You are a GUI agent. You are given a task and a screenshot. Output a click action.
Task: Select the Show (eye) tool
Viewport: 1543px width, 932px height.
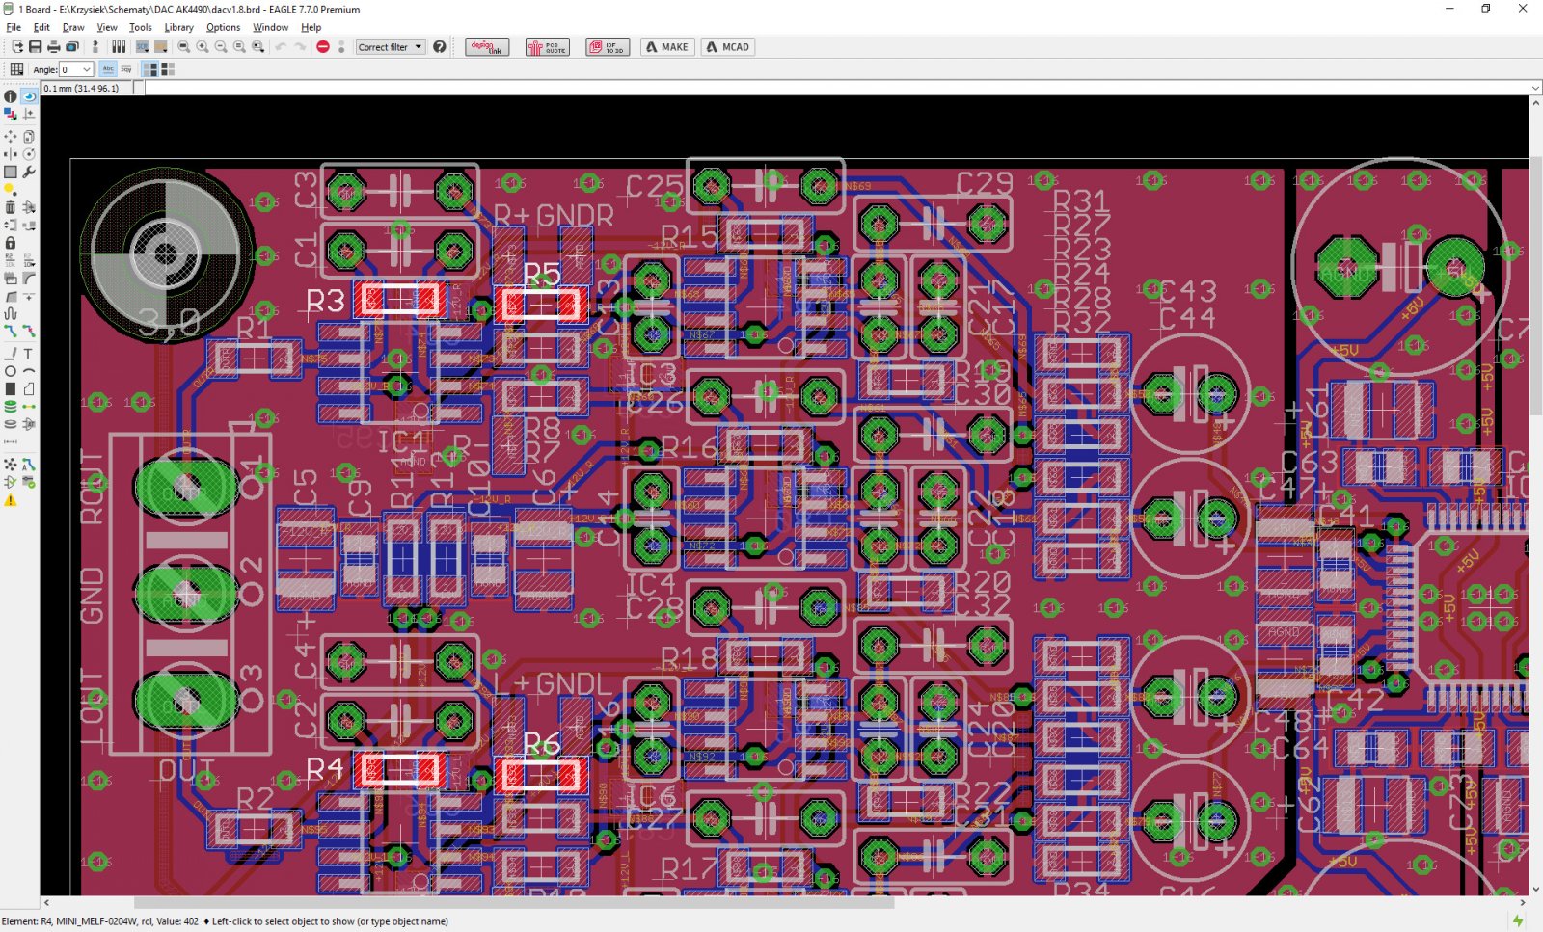tap(29, 96)
